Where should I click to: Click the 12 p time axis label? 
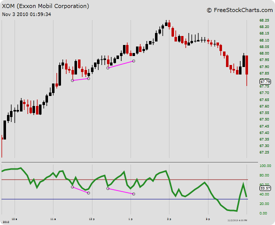pyautogui.click(x=91, y=219)
